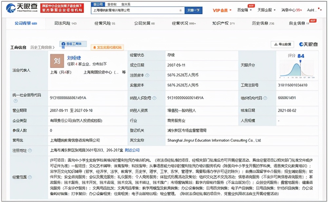Open the legal representative name link

pos(74,58)
